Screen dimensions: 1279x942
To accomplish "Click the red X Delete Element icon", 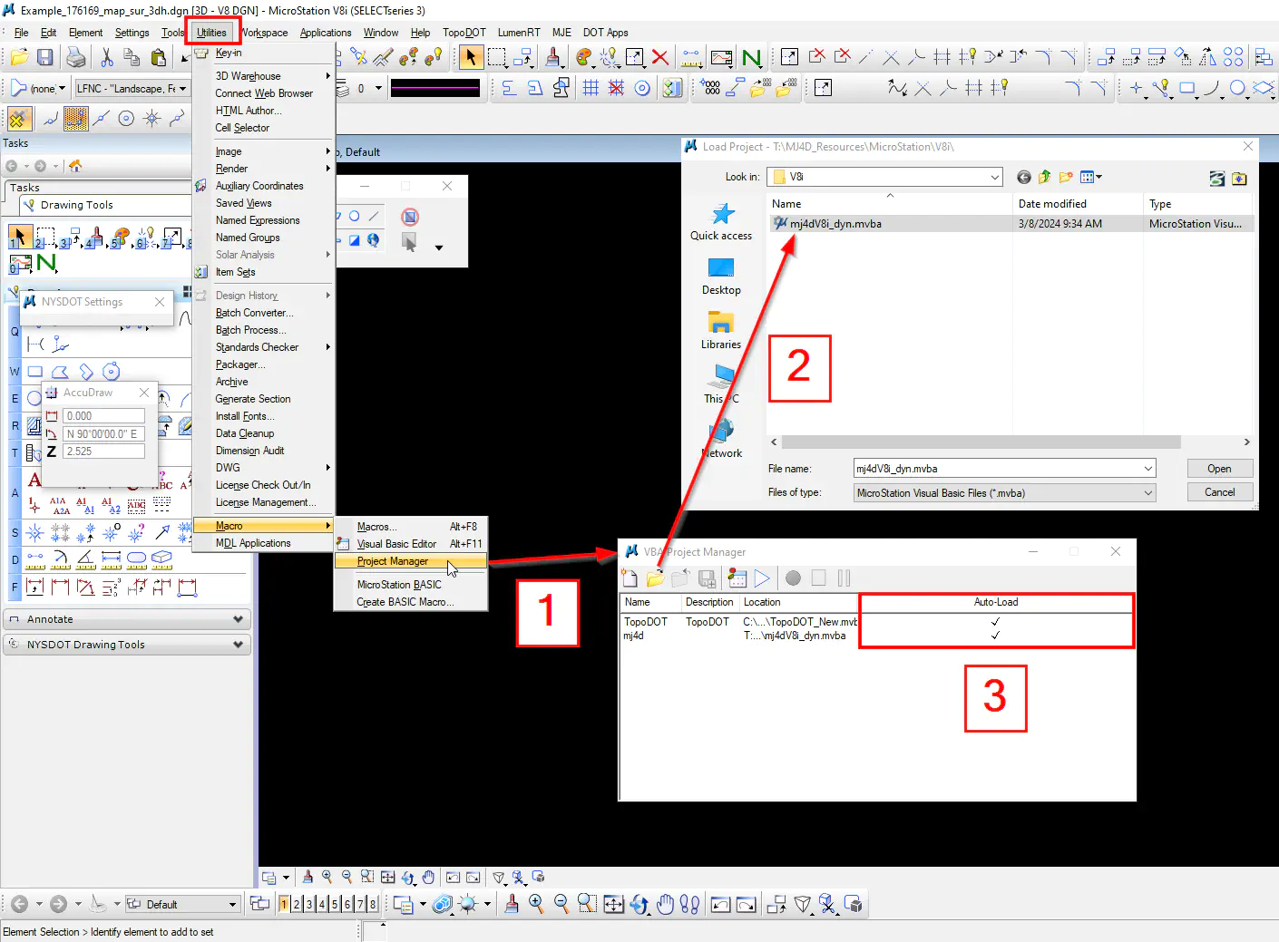I will click(x=660, y=58).
